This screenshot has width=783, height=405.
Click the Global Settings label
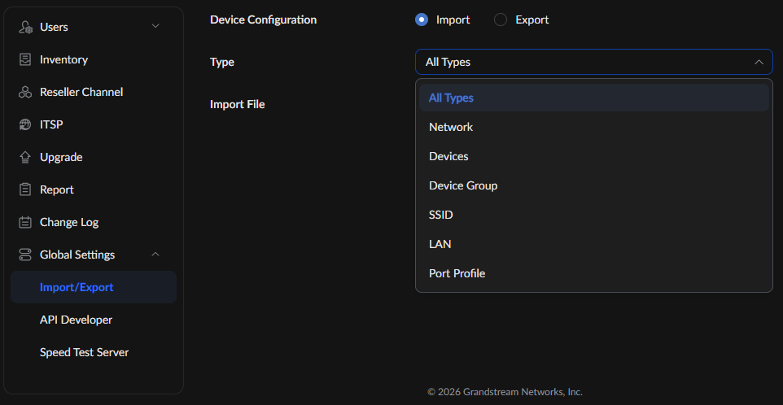77,255
